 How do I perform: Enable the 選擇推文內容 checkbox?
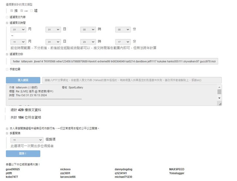pos(7,17)
